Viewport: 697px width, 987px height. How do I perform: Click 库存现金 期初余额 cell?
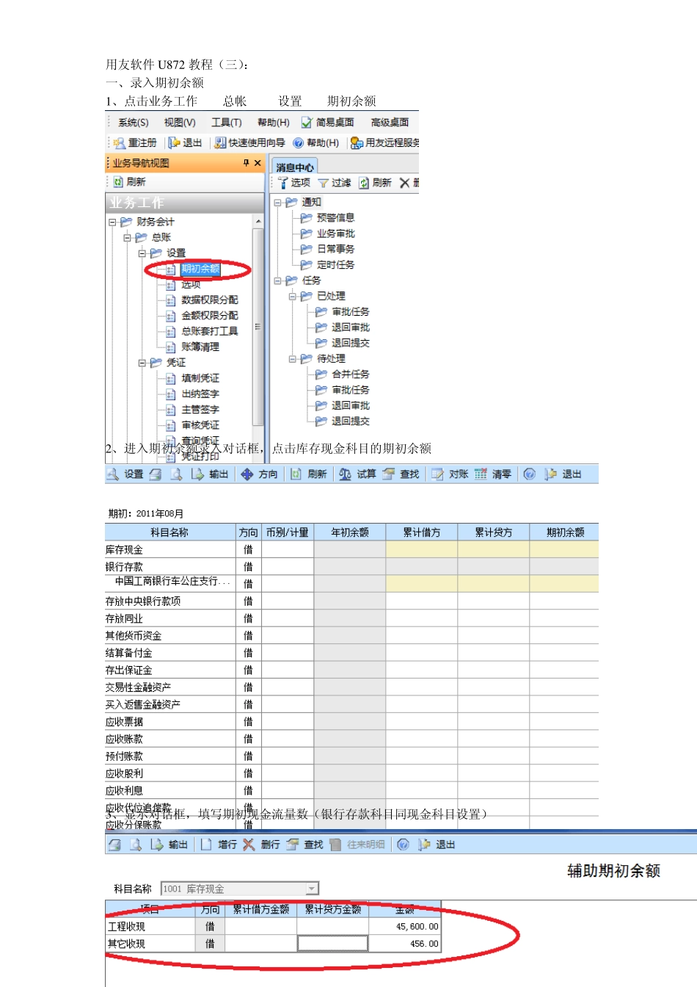point(564,549)
